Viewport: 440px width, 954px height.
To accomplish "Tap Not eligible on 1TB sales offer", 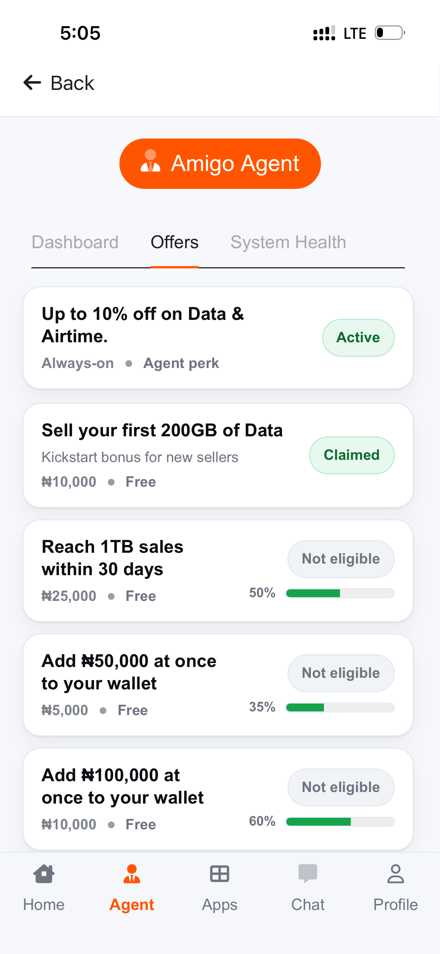I will pyautogui.click(x=341, y=559).
